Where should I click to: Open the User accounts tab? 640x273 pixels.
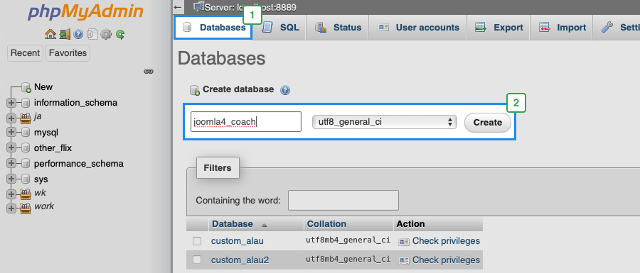pos(418,28)
